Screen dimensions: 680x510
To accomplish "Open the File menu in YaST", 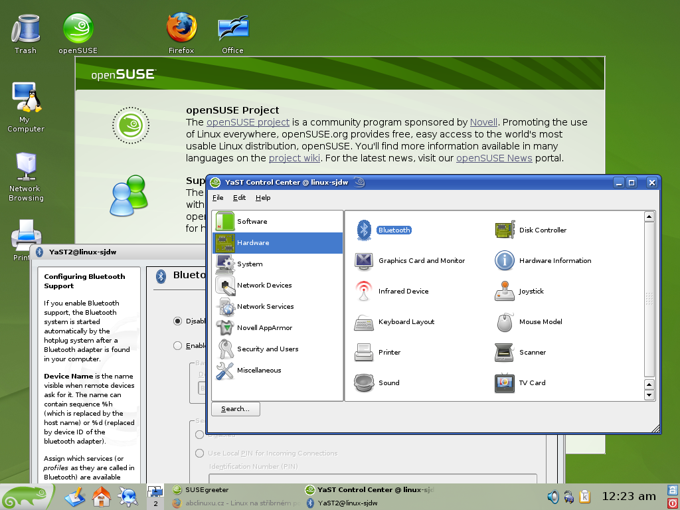I will 218,198.
